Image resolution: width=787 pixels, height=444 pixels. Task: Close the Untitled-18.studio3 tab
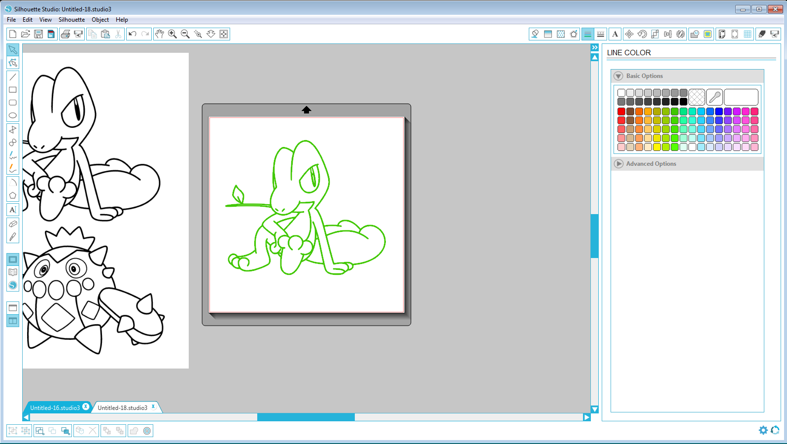click(153, 407)
